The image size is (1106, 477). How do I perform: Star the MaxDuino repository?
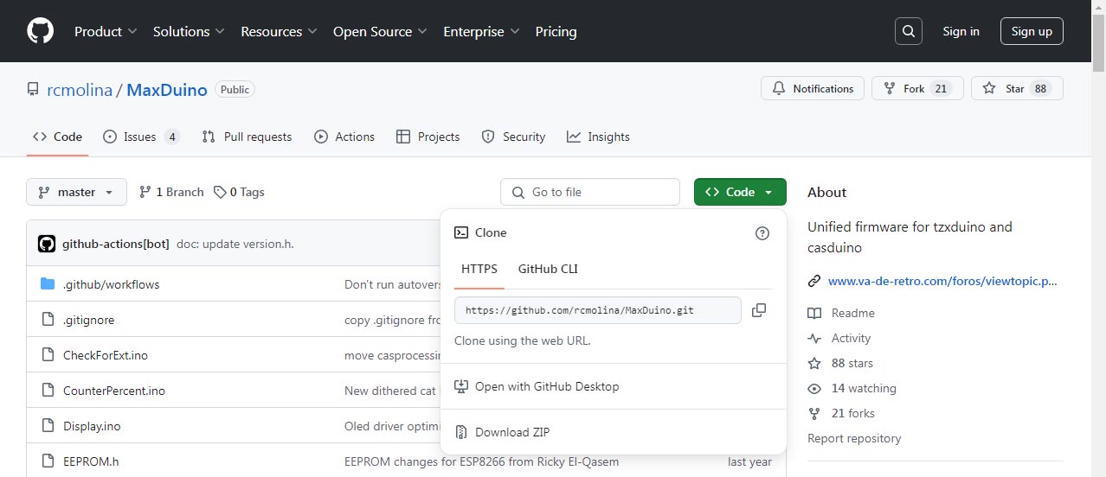(x=1017, y=89)
